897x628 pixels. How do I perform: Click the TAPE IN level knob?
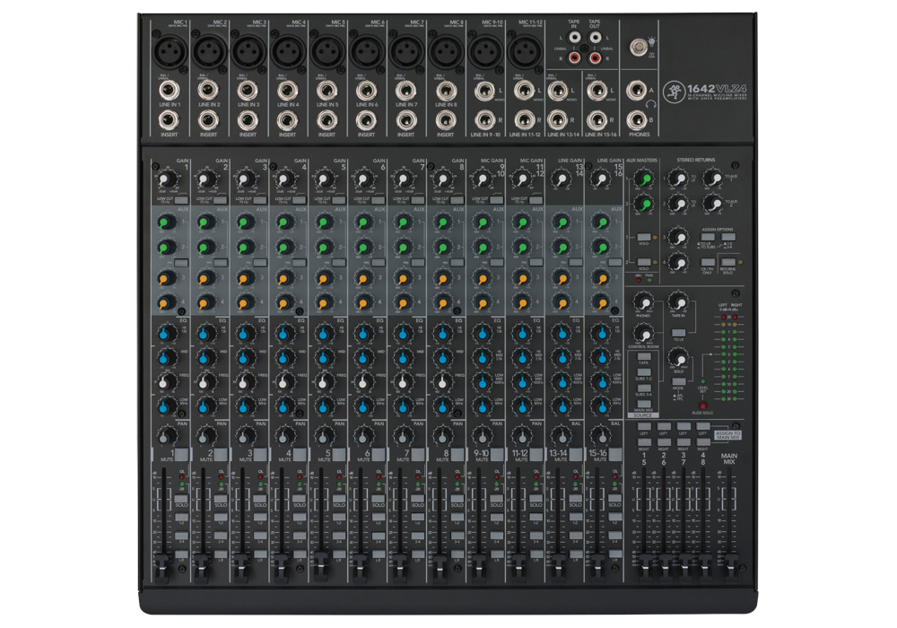point(678,301)
